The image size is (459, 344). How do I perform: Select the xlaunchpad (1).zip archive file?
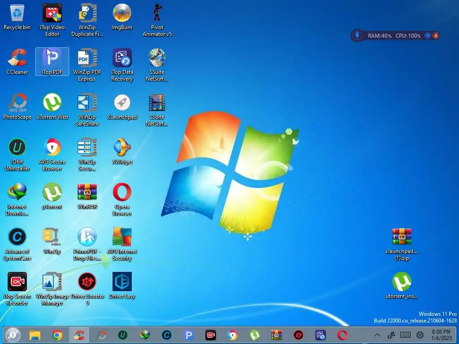[x=402, y=244]
